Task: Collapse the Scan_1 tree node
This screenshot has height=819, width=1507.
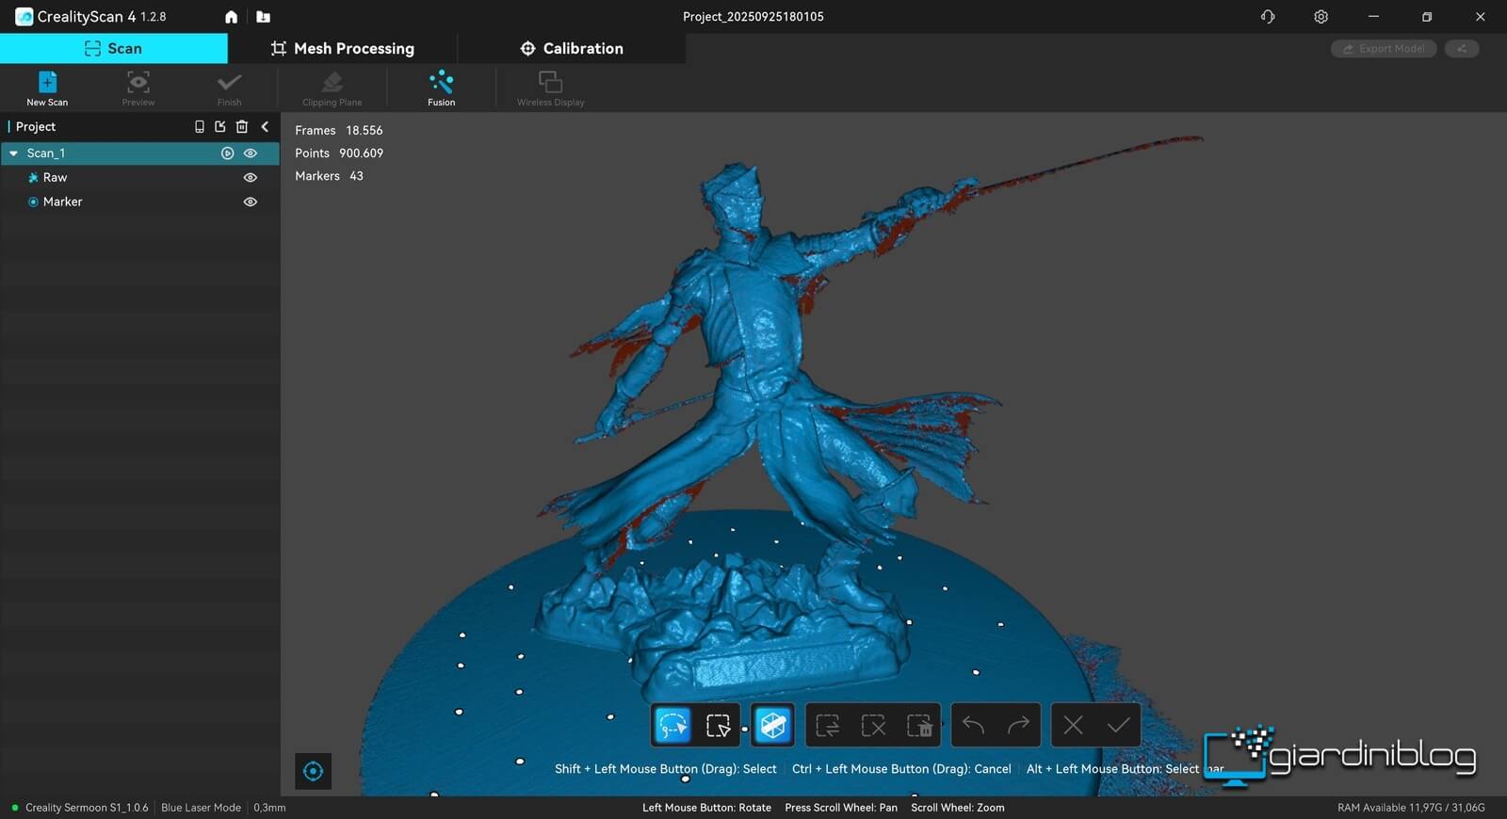Action: pyautogui.click(x=14, y=153)
